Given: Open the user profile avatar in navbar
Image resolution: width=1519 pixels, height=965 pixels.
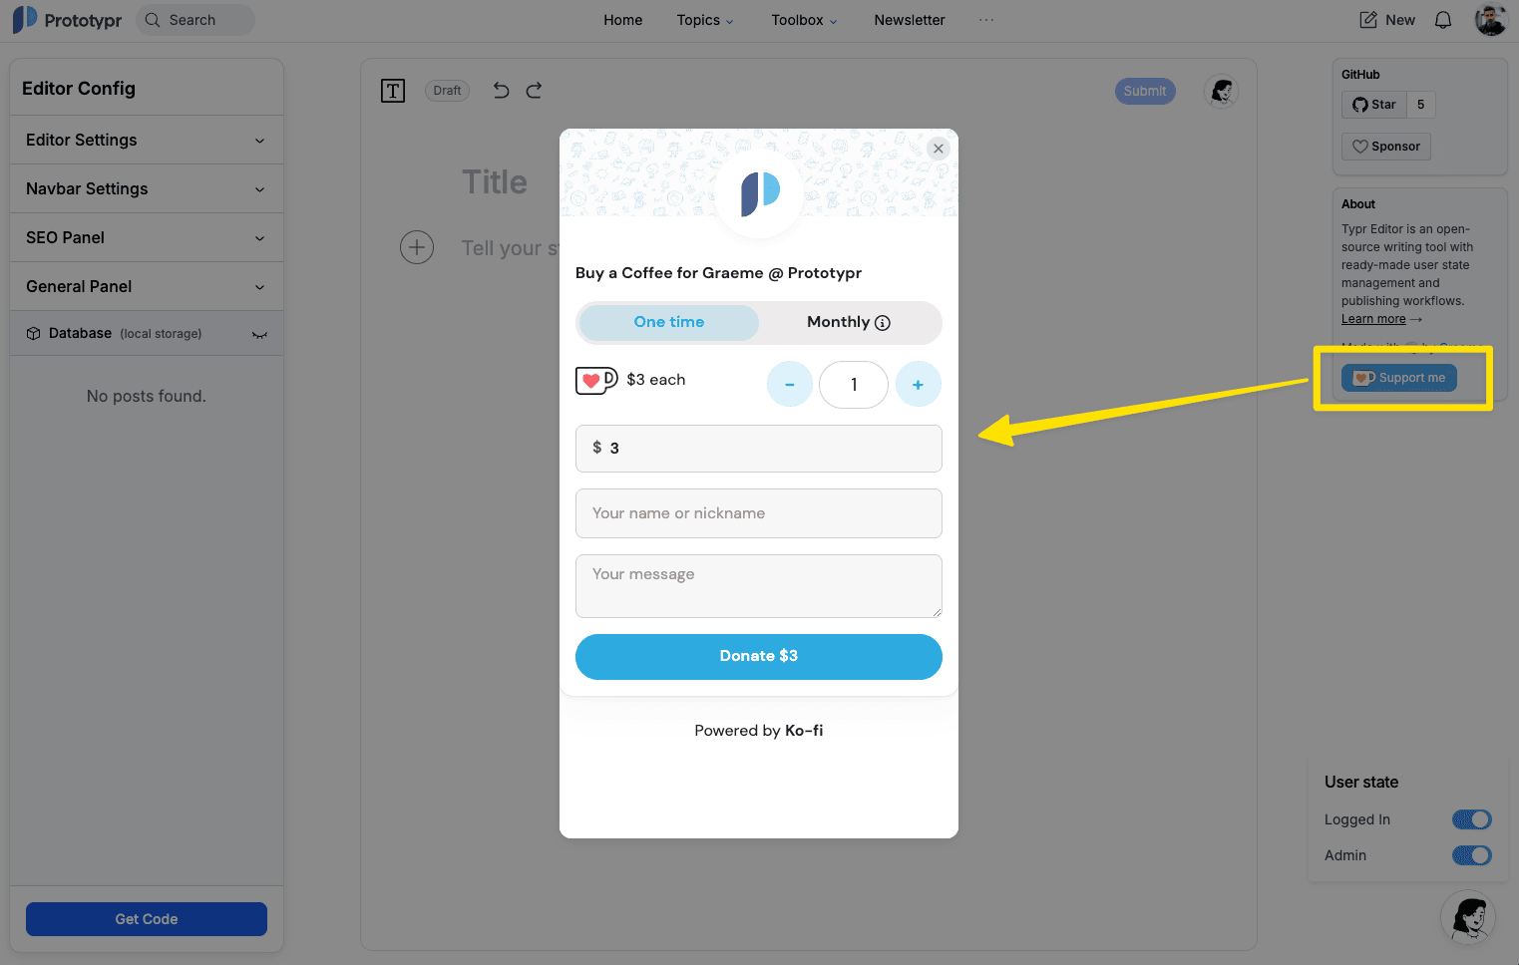Looking at the screenshot, I should [x=1491, y=20].
